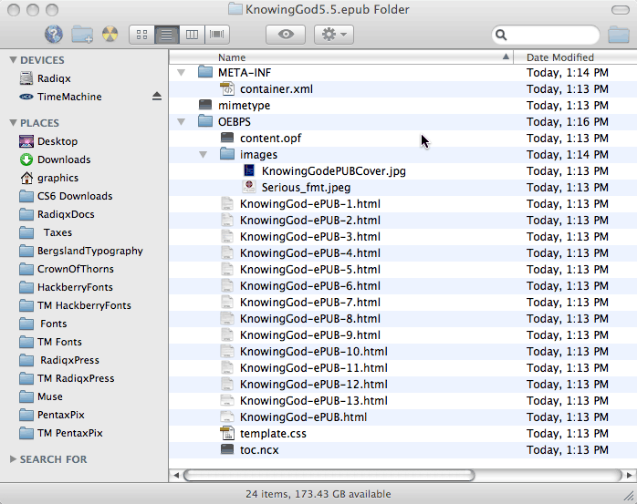Open Downloads in the sidebar

[x=55, y=159]
